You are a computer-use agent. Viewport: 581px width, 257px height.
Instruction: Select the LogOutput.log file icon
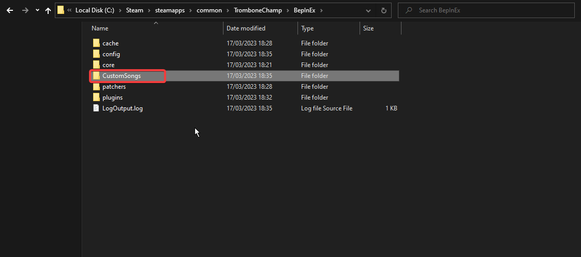[x=96, y=108]
